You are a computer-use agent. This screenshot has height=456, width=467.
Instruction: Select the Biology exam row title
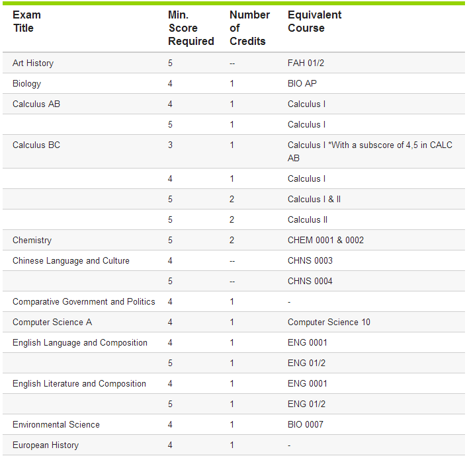(x=27, y=84)
